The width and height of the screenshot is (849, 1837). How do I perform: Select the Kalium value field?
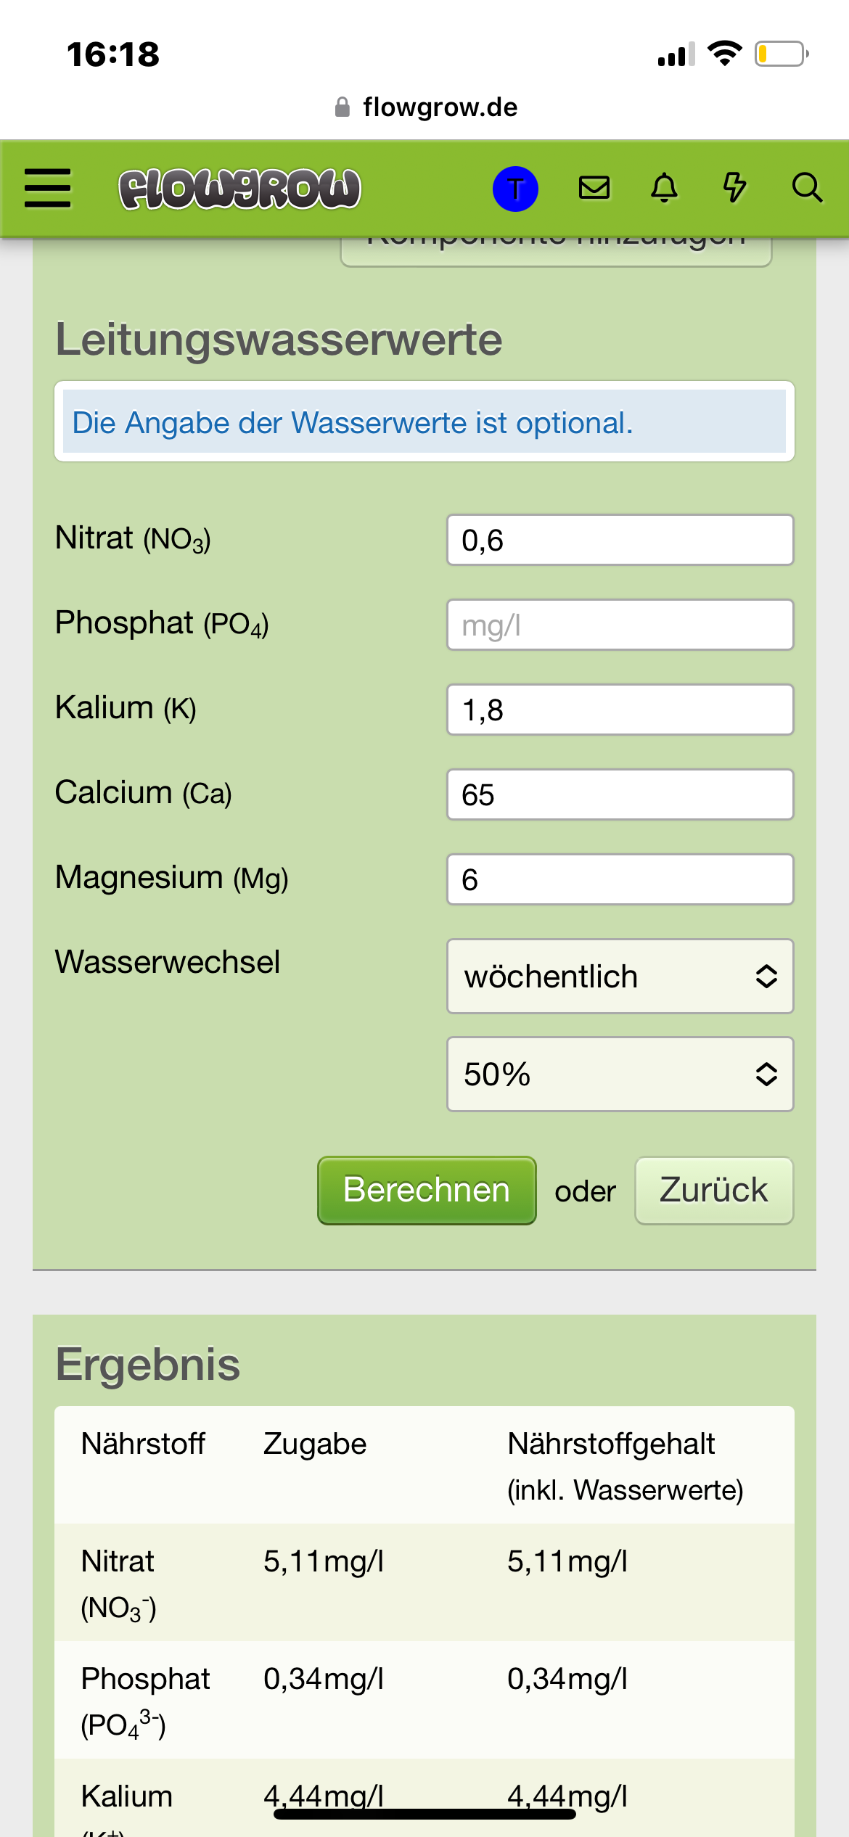click(620, 710)
